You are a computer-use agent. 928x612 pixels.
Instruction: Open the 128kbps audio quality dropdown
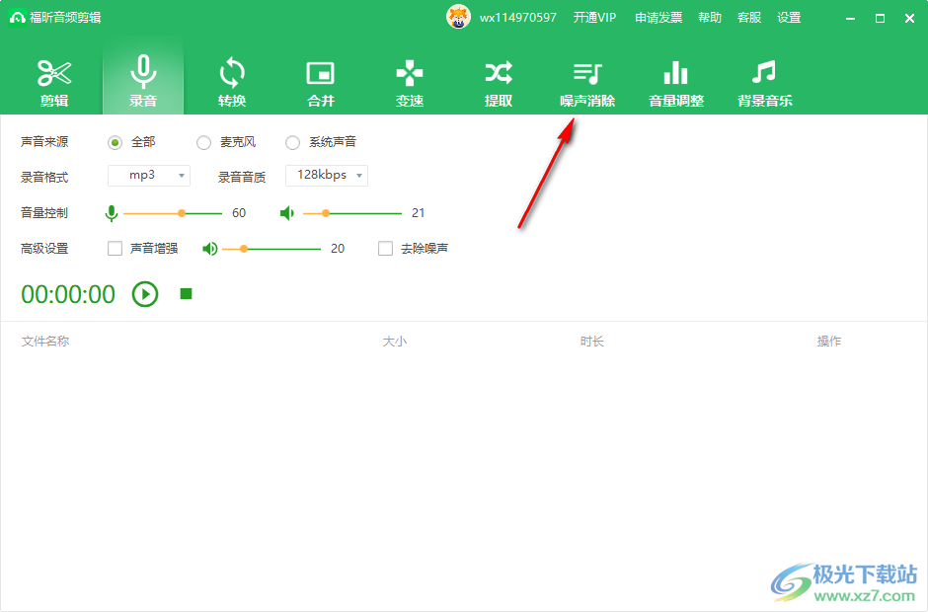point(327,176)
